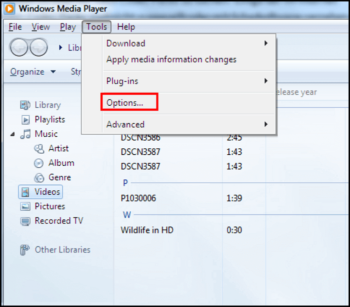350x307 pixels.
Task: Go back with the back arrow button
Action: click(19, 47)
